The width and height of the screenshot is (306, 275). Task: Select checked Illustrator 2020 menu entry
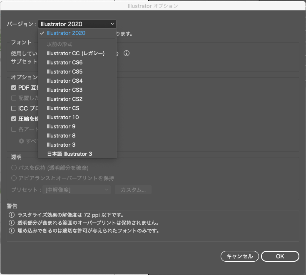click(77, 33)
